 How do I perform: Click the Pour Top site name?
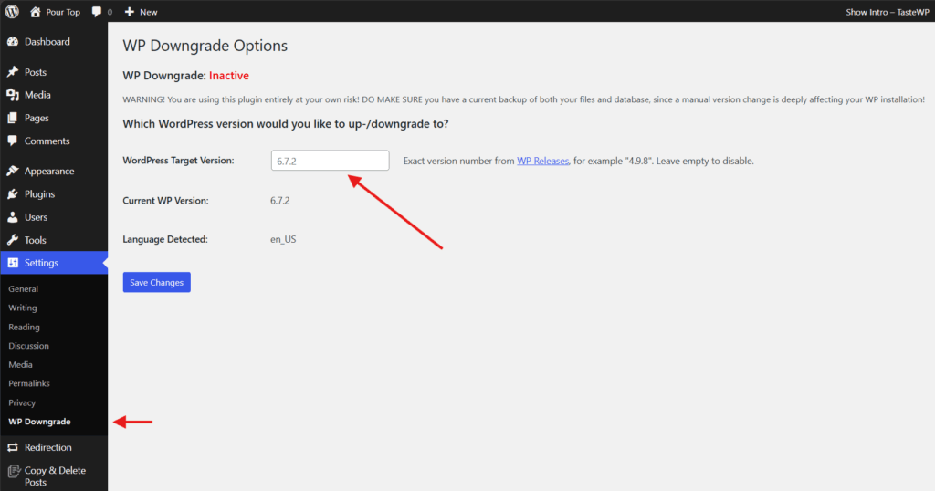(63, 12)
